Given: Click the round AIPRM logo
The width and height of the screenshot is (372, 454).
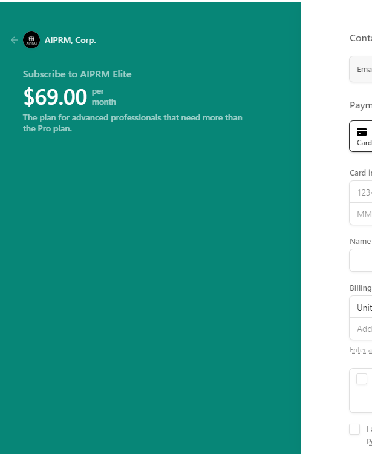Looking at the screenshot, I should [x=31, y=40].
